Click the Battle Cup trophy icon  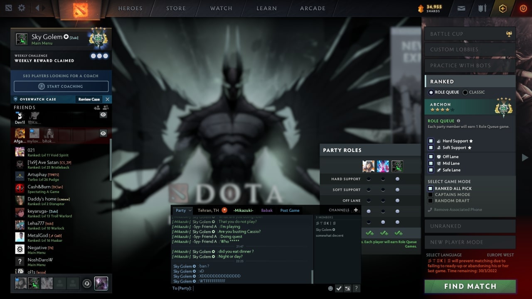509,34
